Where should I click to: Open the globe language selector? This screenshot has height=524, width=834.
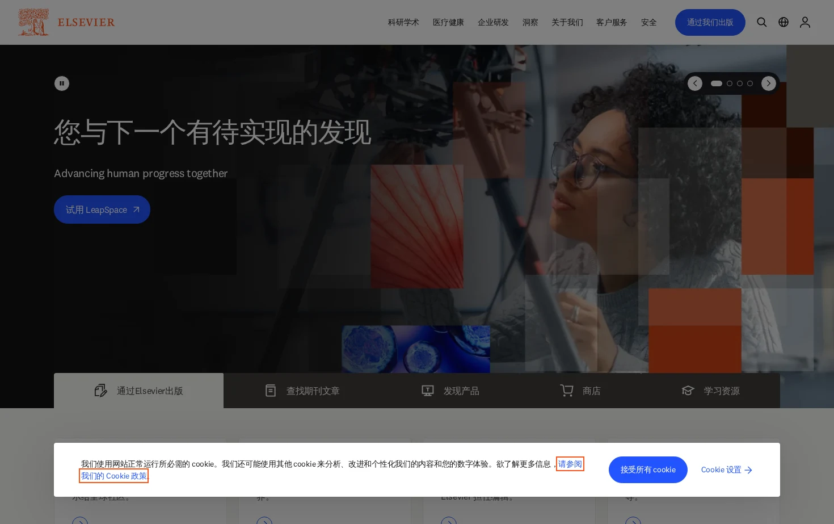click(784, 22)
